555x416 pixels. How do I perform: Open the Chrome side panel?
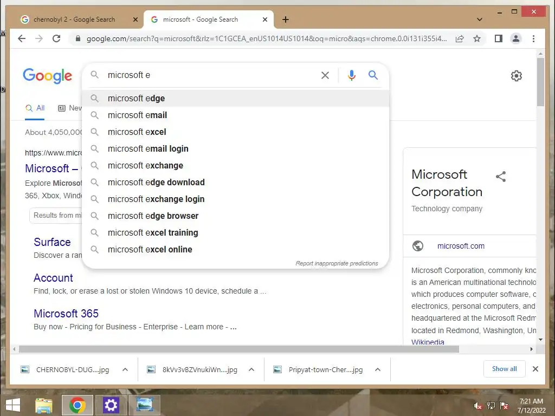(499, 38)
